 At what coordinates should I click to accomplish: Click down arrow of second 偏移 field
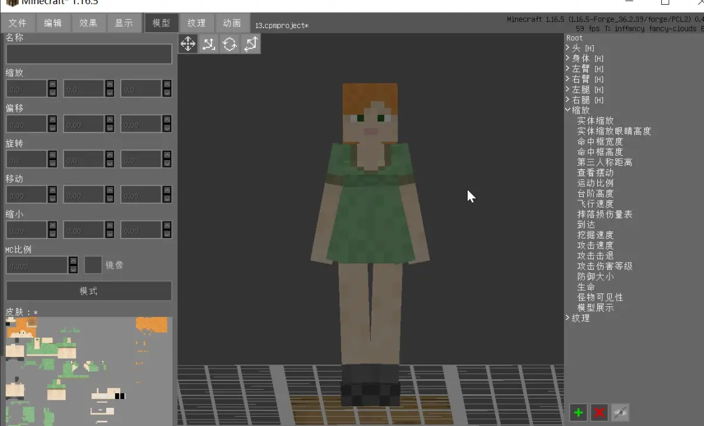pos(110,128)
